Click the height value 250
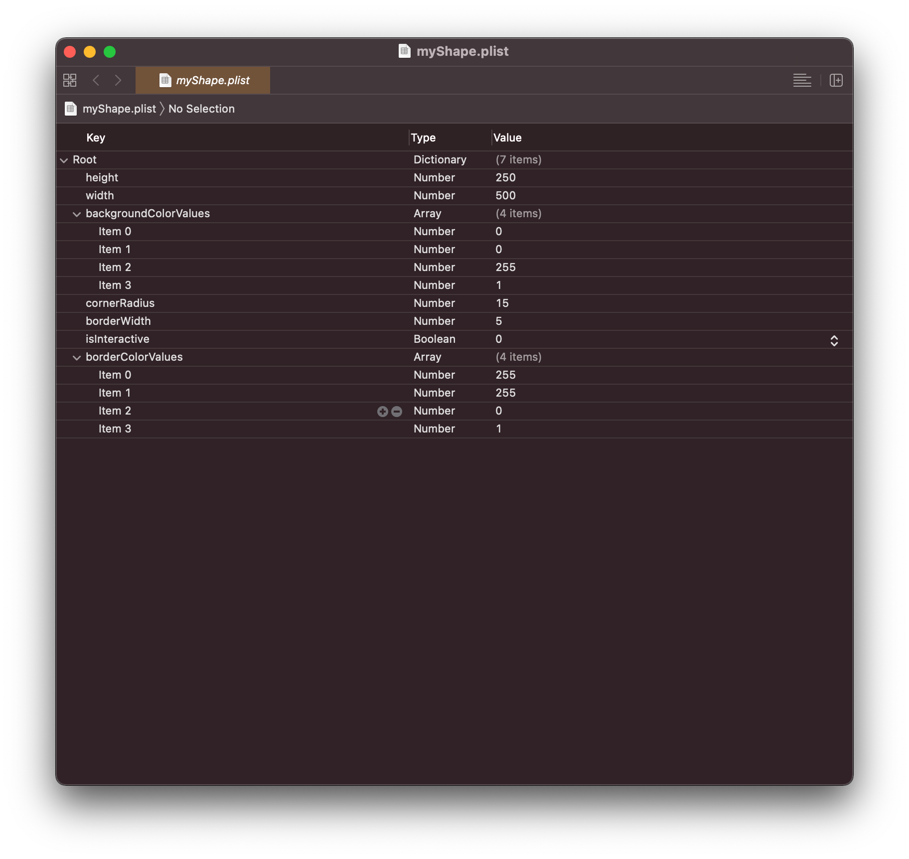 coord(505,177)
